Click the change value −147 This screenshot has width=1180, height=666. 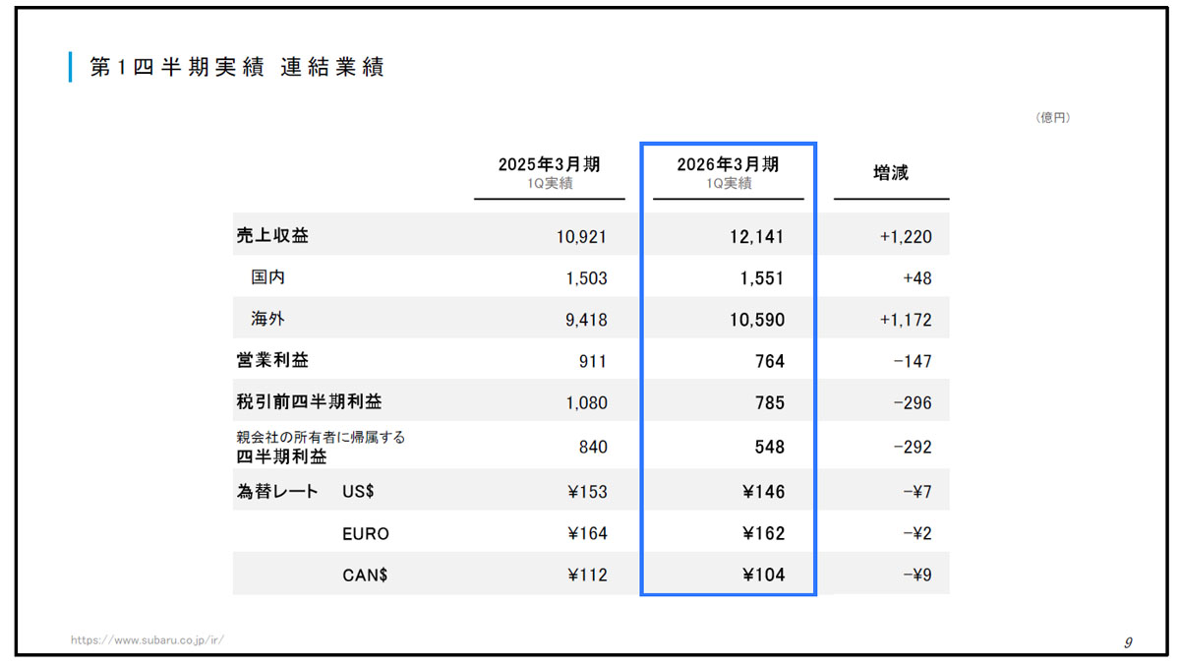(x=914, y=361)
